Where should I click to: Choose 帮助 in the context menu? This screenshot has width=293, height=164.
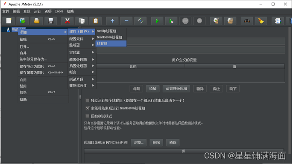click(x=43, y=100)
